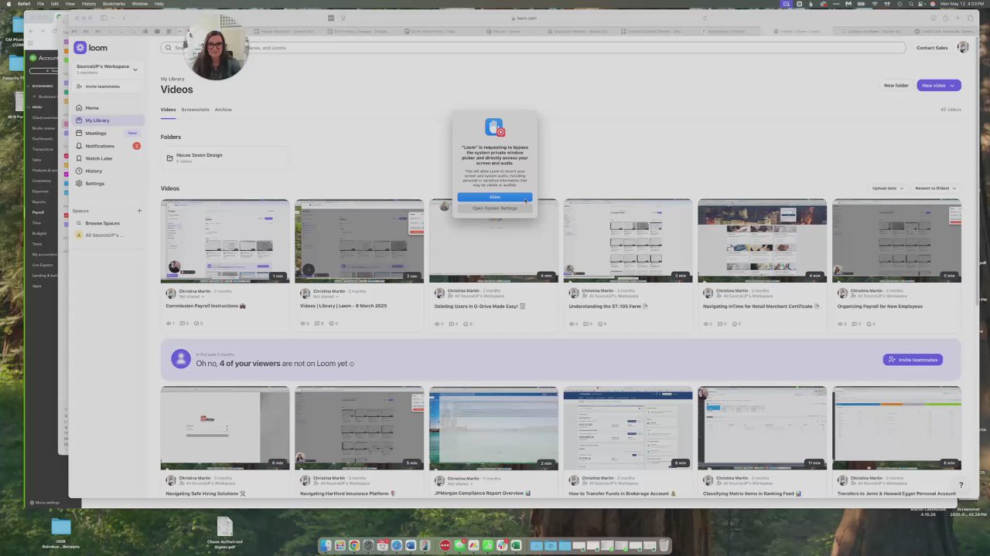This screenshot has height=556, width=990.
Task: Open Navigating Safe Hiring Solutions thumbnail
Action: 225,428
